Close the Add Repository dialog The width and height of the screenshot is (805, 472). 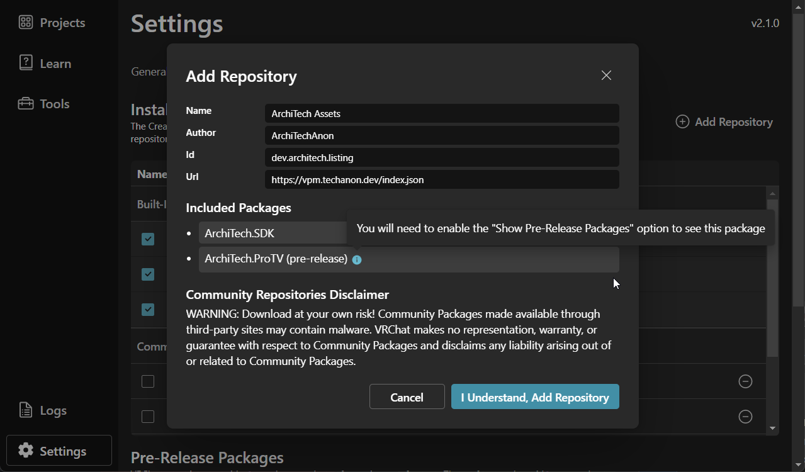606,76
